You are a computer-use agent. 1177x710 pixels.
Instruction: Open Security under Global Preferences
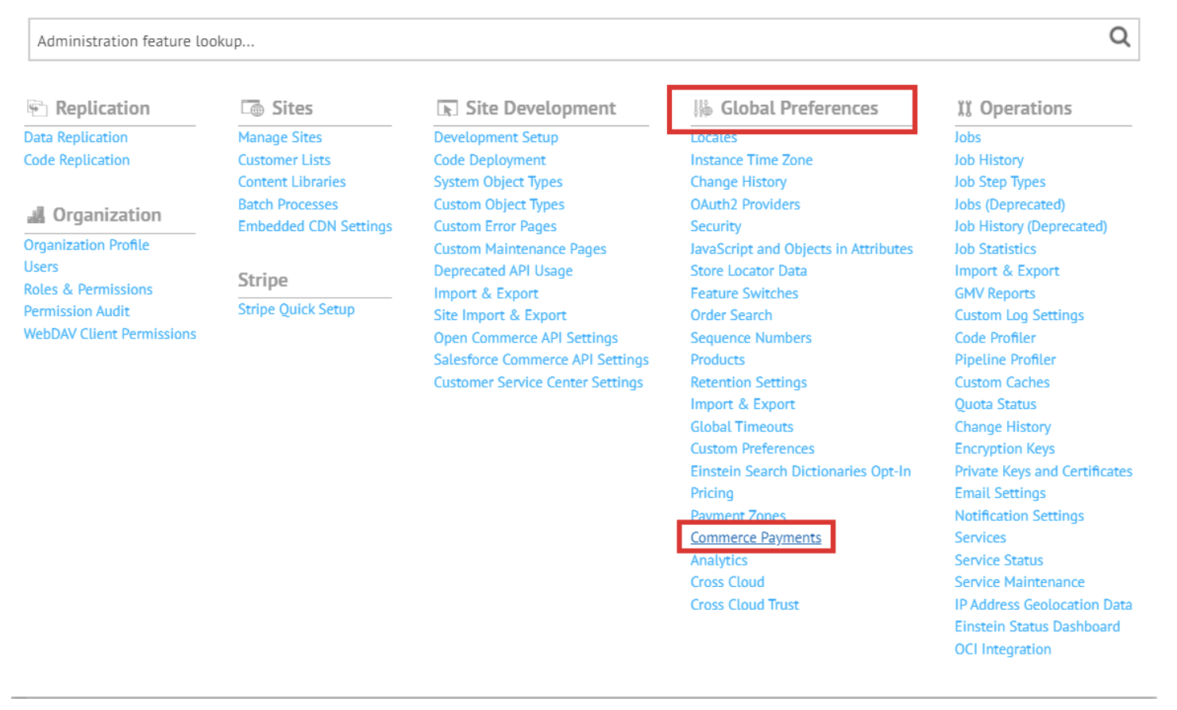point(716,226)
